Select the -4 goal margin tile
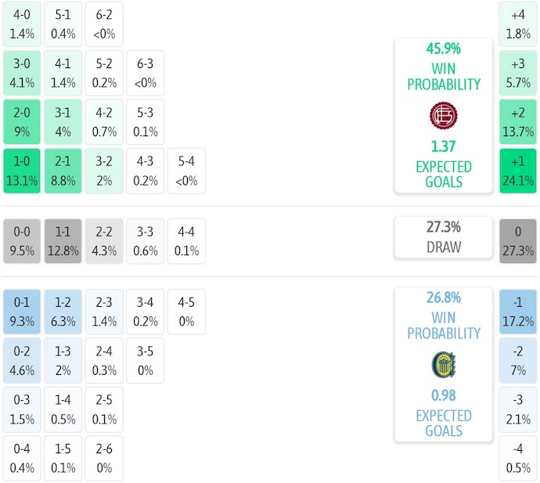This screenshot has width=540, height=483. 518,458
